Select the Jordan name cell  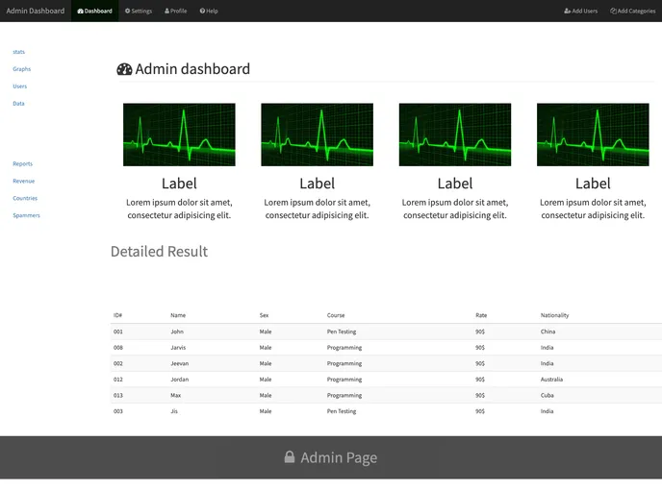[179, 380]
